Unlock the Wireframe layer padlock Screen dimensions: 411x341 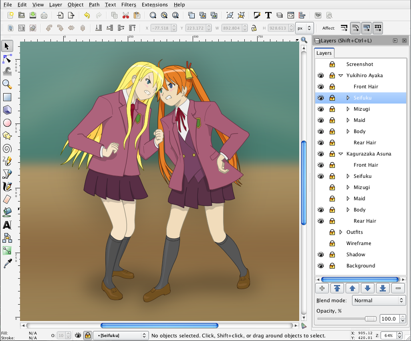[x=332, y=243]
